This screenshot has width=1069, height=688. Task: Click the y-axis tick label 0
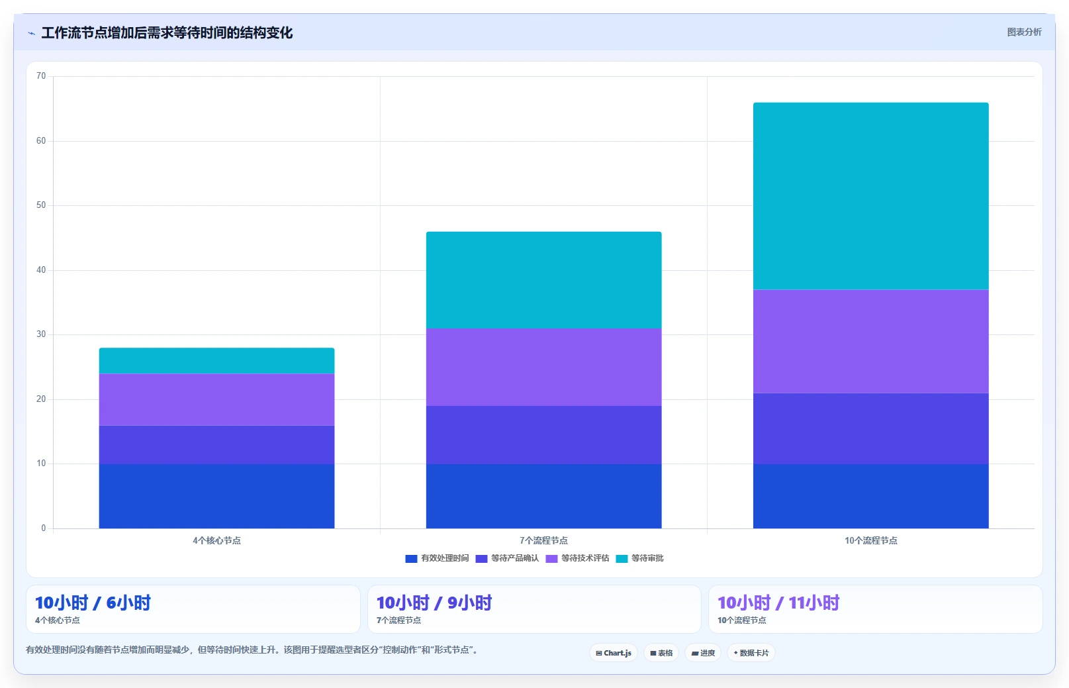44,528
